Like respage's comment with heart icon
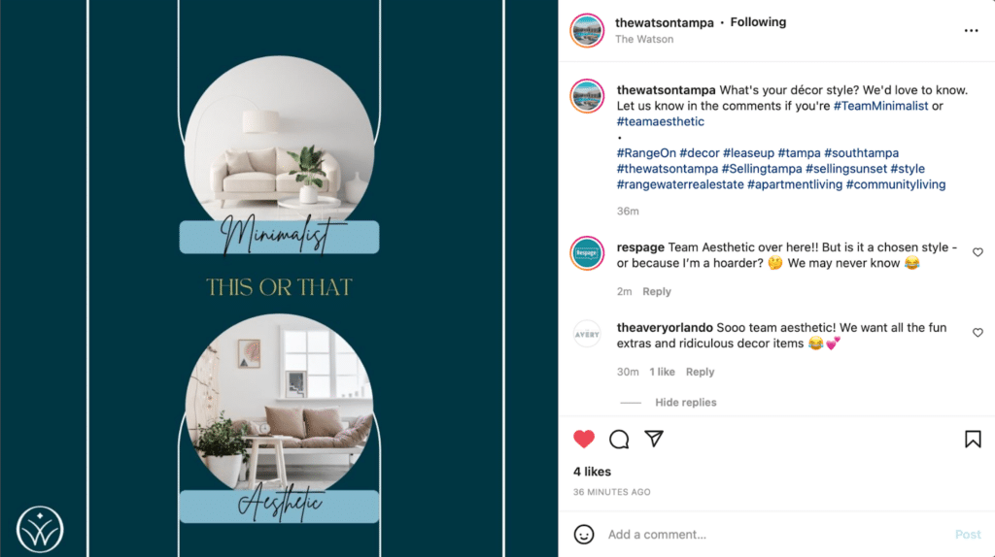Viewport: 995px width, 557px height. pyautogui.click(x=978, y=252)
